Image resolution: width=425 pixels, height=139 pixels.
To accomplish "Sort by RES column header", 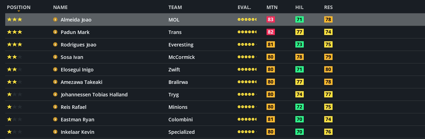I will (x=328, y=7).
